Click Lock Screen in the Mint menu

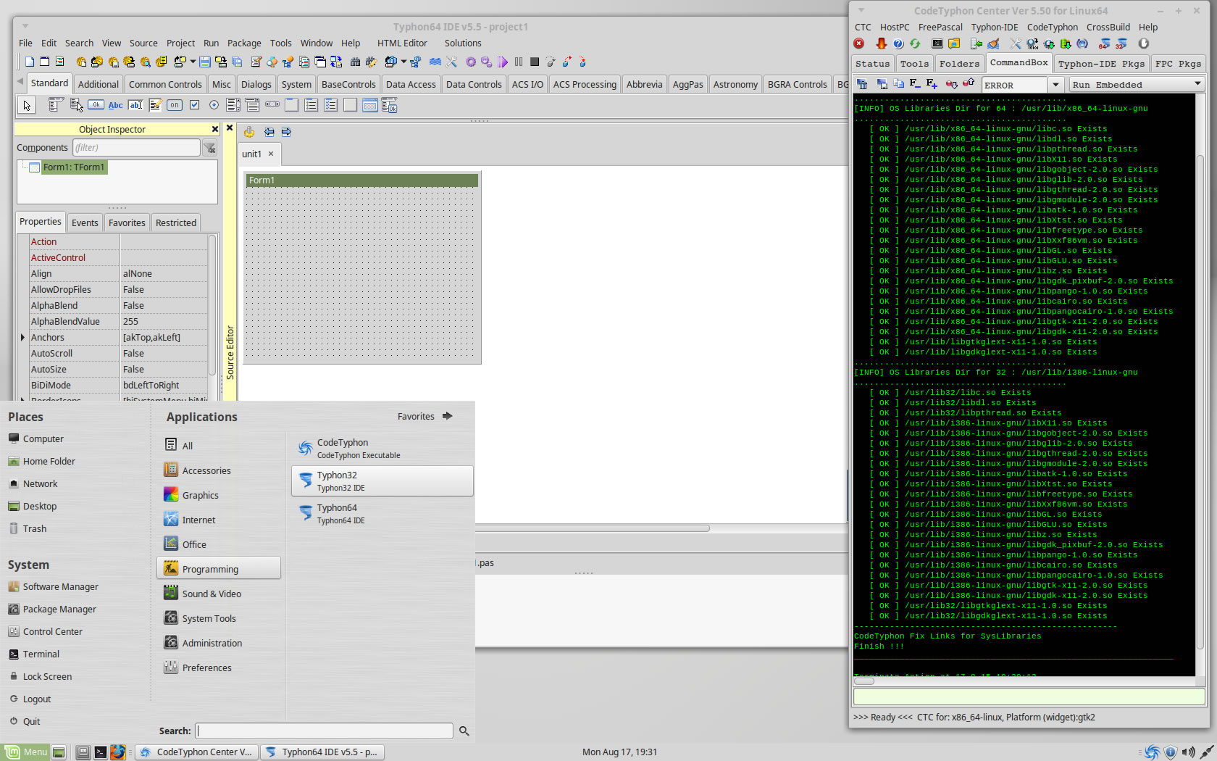[47, 677]
